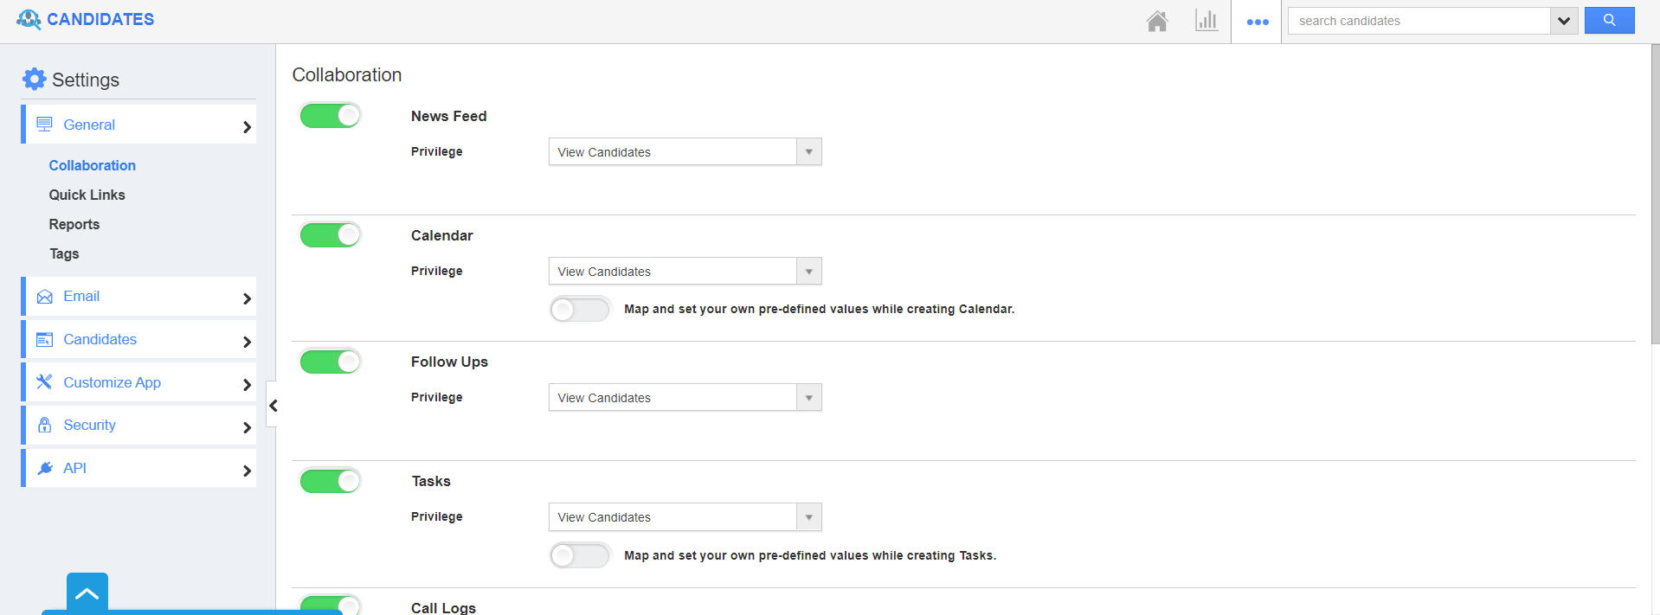1660x615 pixels.
Task: Click the Candidates app logo icon
Action: pyautogui.click(x=29, y=19)
